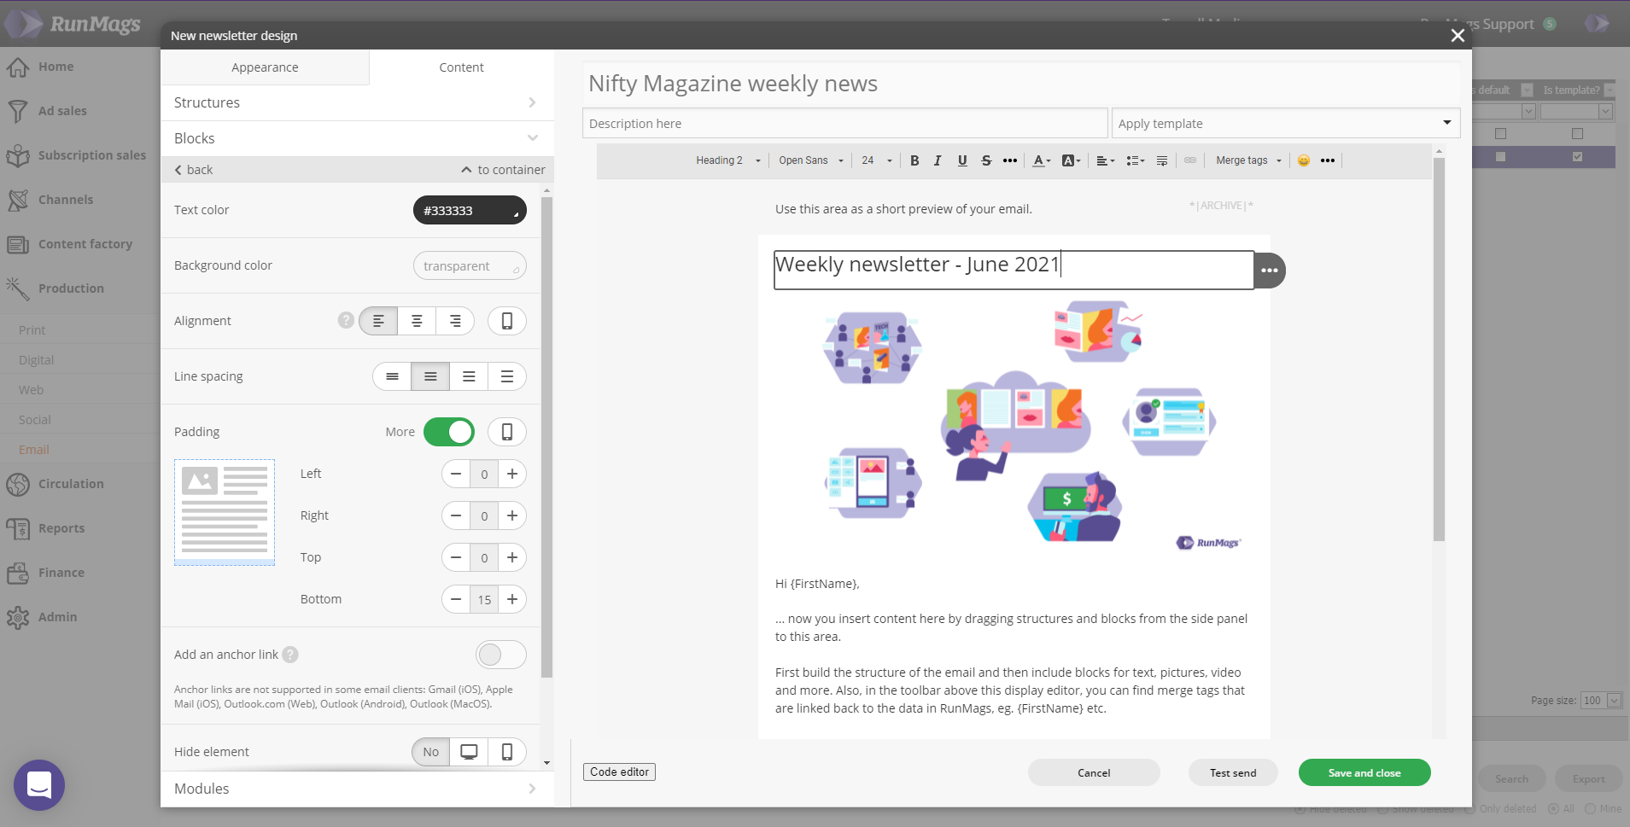The height and width of the screenshot is (827, 1630).
Task: Toggle italic formatting in the text toolbar
Action: click(938, 160)
